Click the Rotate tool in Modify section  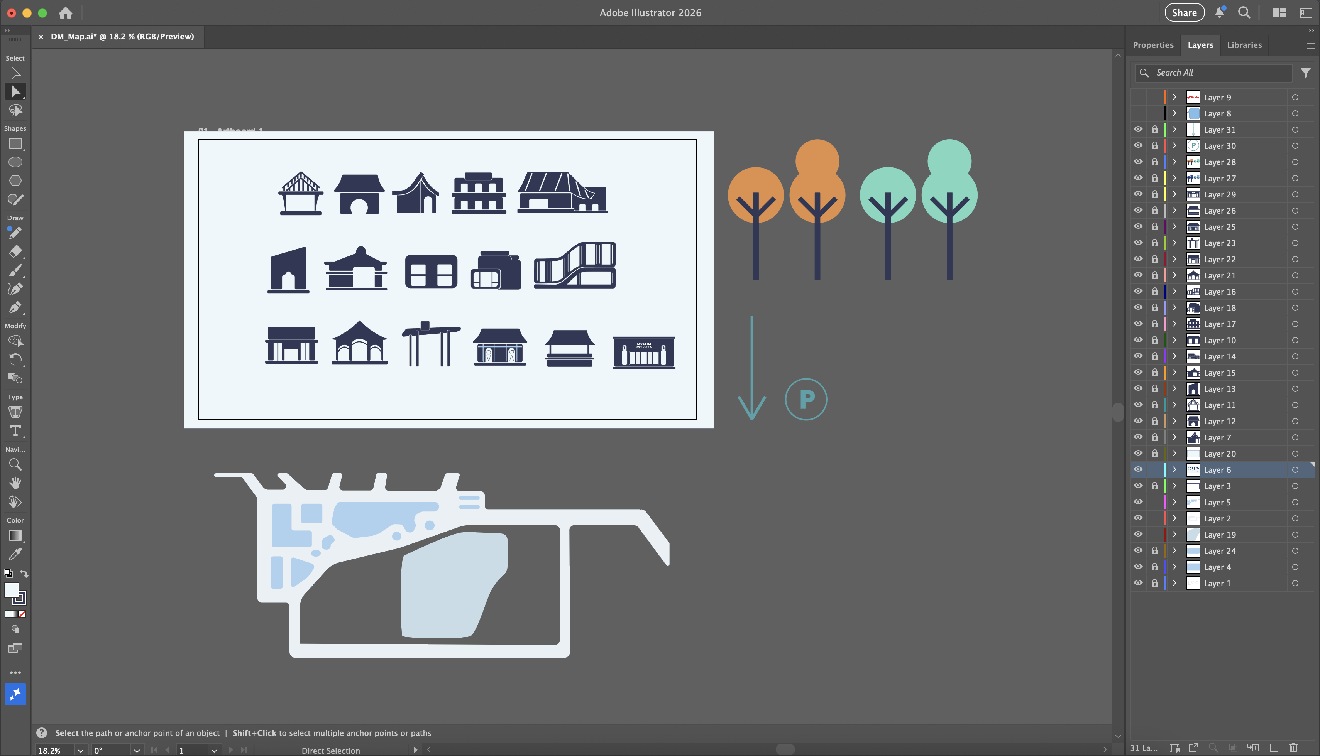[15, 359]
